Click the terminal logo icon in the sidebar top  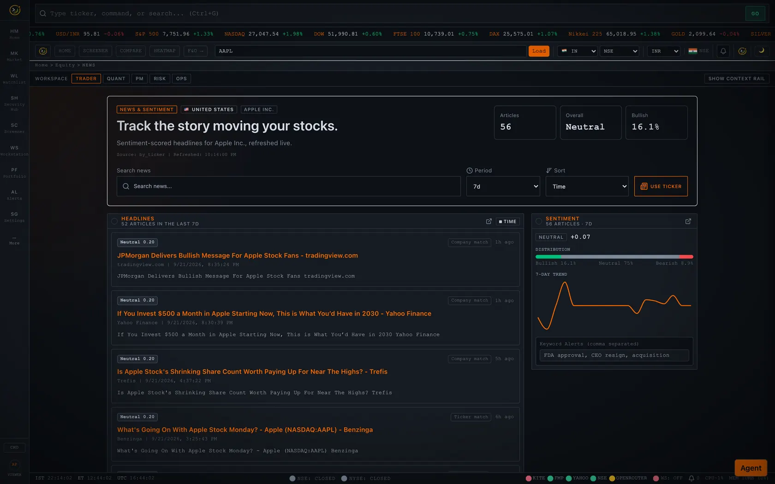click(15, 10)
